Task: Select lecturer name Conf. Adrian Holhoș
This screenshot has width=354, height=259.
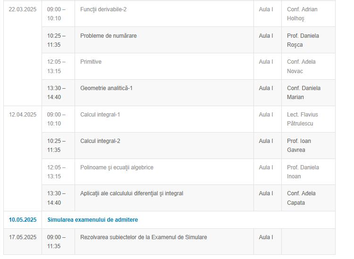Action: pos(302,14)
